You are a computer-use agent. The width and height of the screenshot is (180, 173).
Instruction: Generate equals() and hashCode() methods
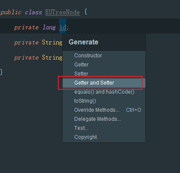tap(104, 92)
